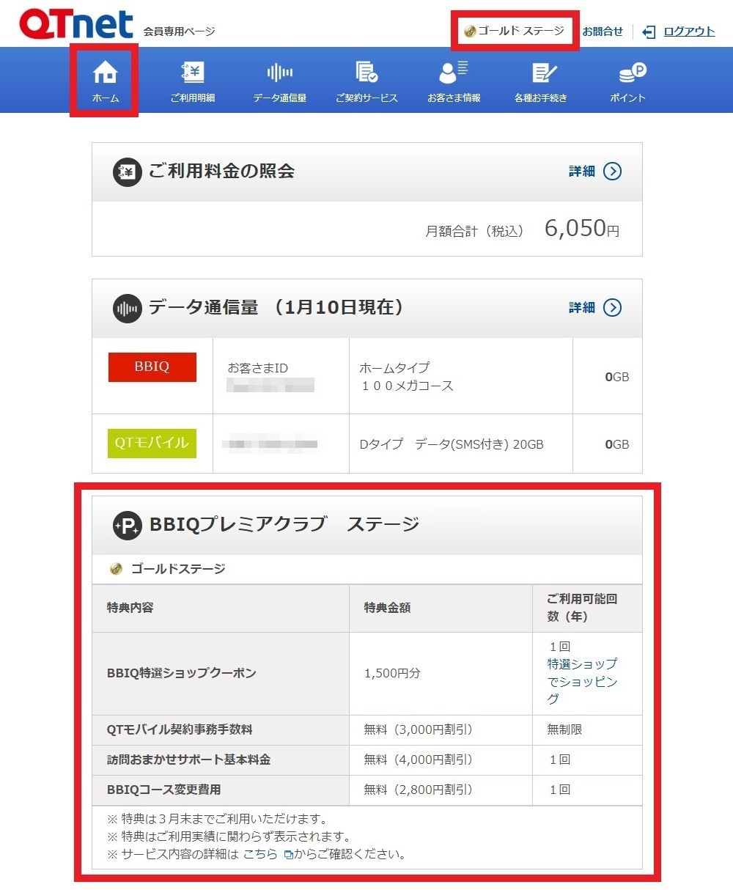733x890 pixels.
Task: Select the データ通信量 menu label
Action: pos(279,98)
